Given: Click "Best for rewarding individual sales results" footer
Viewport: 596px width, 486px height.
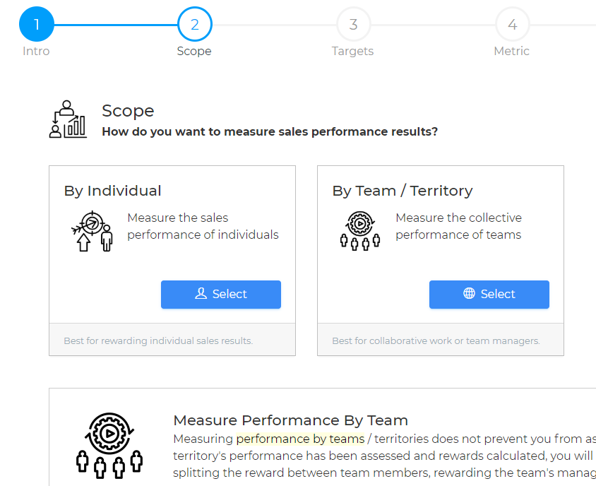Looking at the screenshot, I should point(158,340).
